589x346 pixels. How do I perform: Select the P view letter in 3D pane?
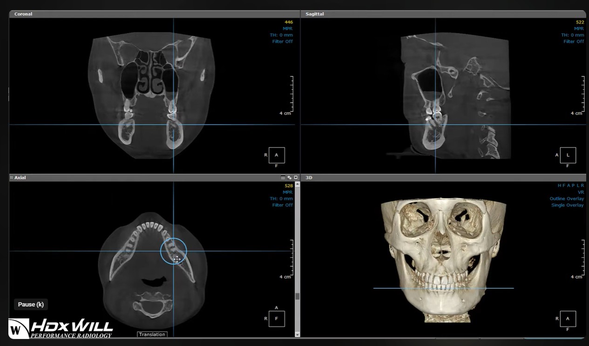tap(573, 186)
